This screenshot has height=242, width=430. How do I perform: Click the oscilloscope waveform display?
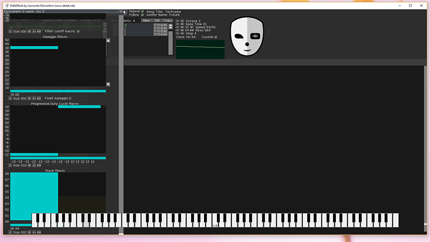(x=200, y=49)
